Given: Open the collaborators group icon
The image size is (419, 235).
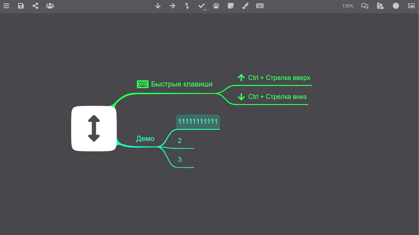Looking at the screenshot, I should tap(50, 6).
